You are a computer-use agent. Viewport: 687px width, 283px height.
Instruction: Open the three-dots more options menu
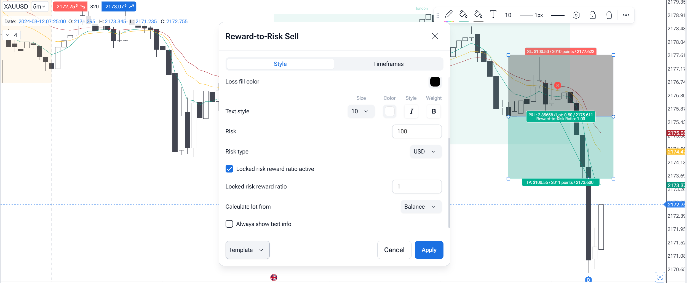[x=626, y=15]
